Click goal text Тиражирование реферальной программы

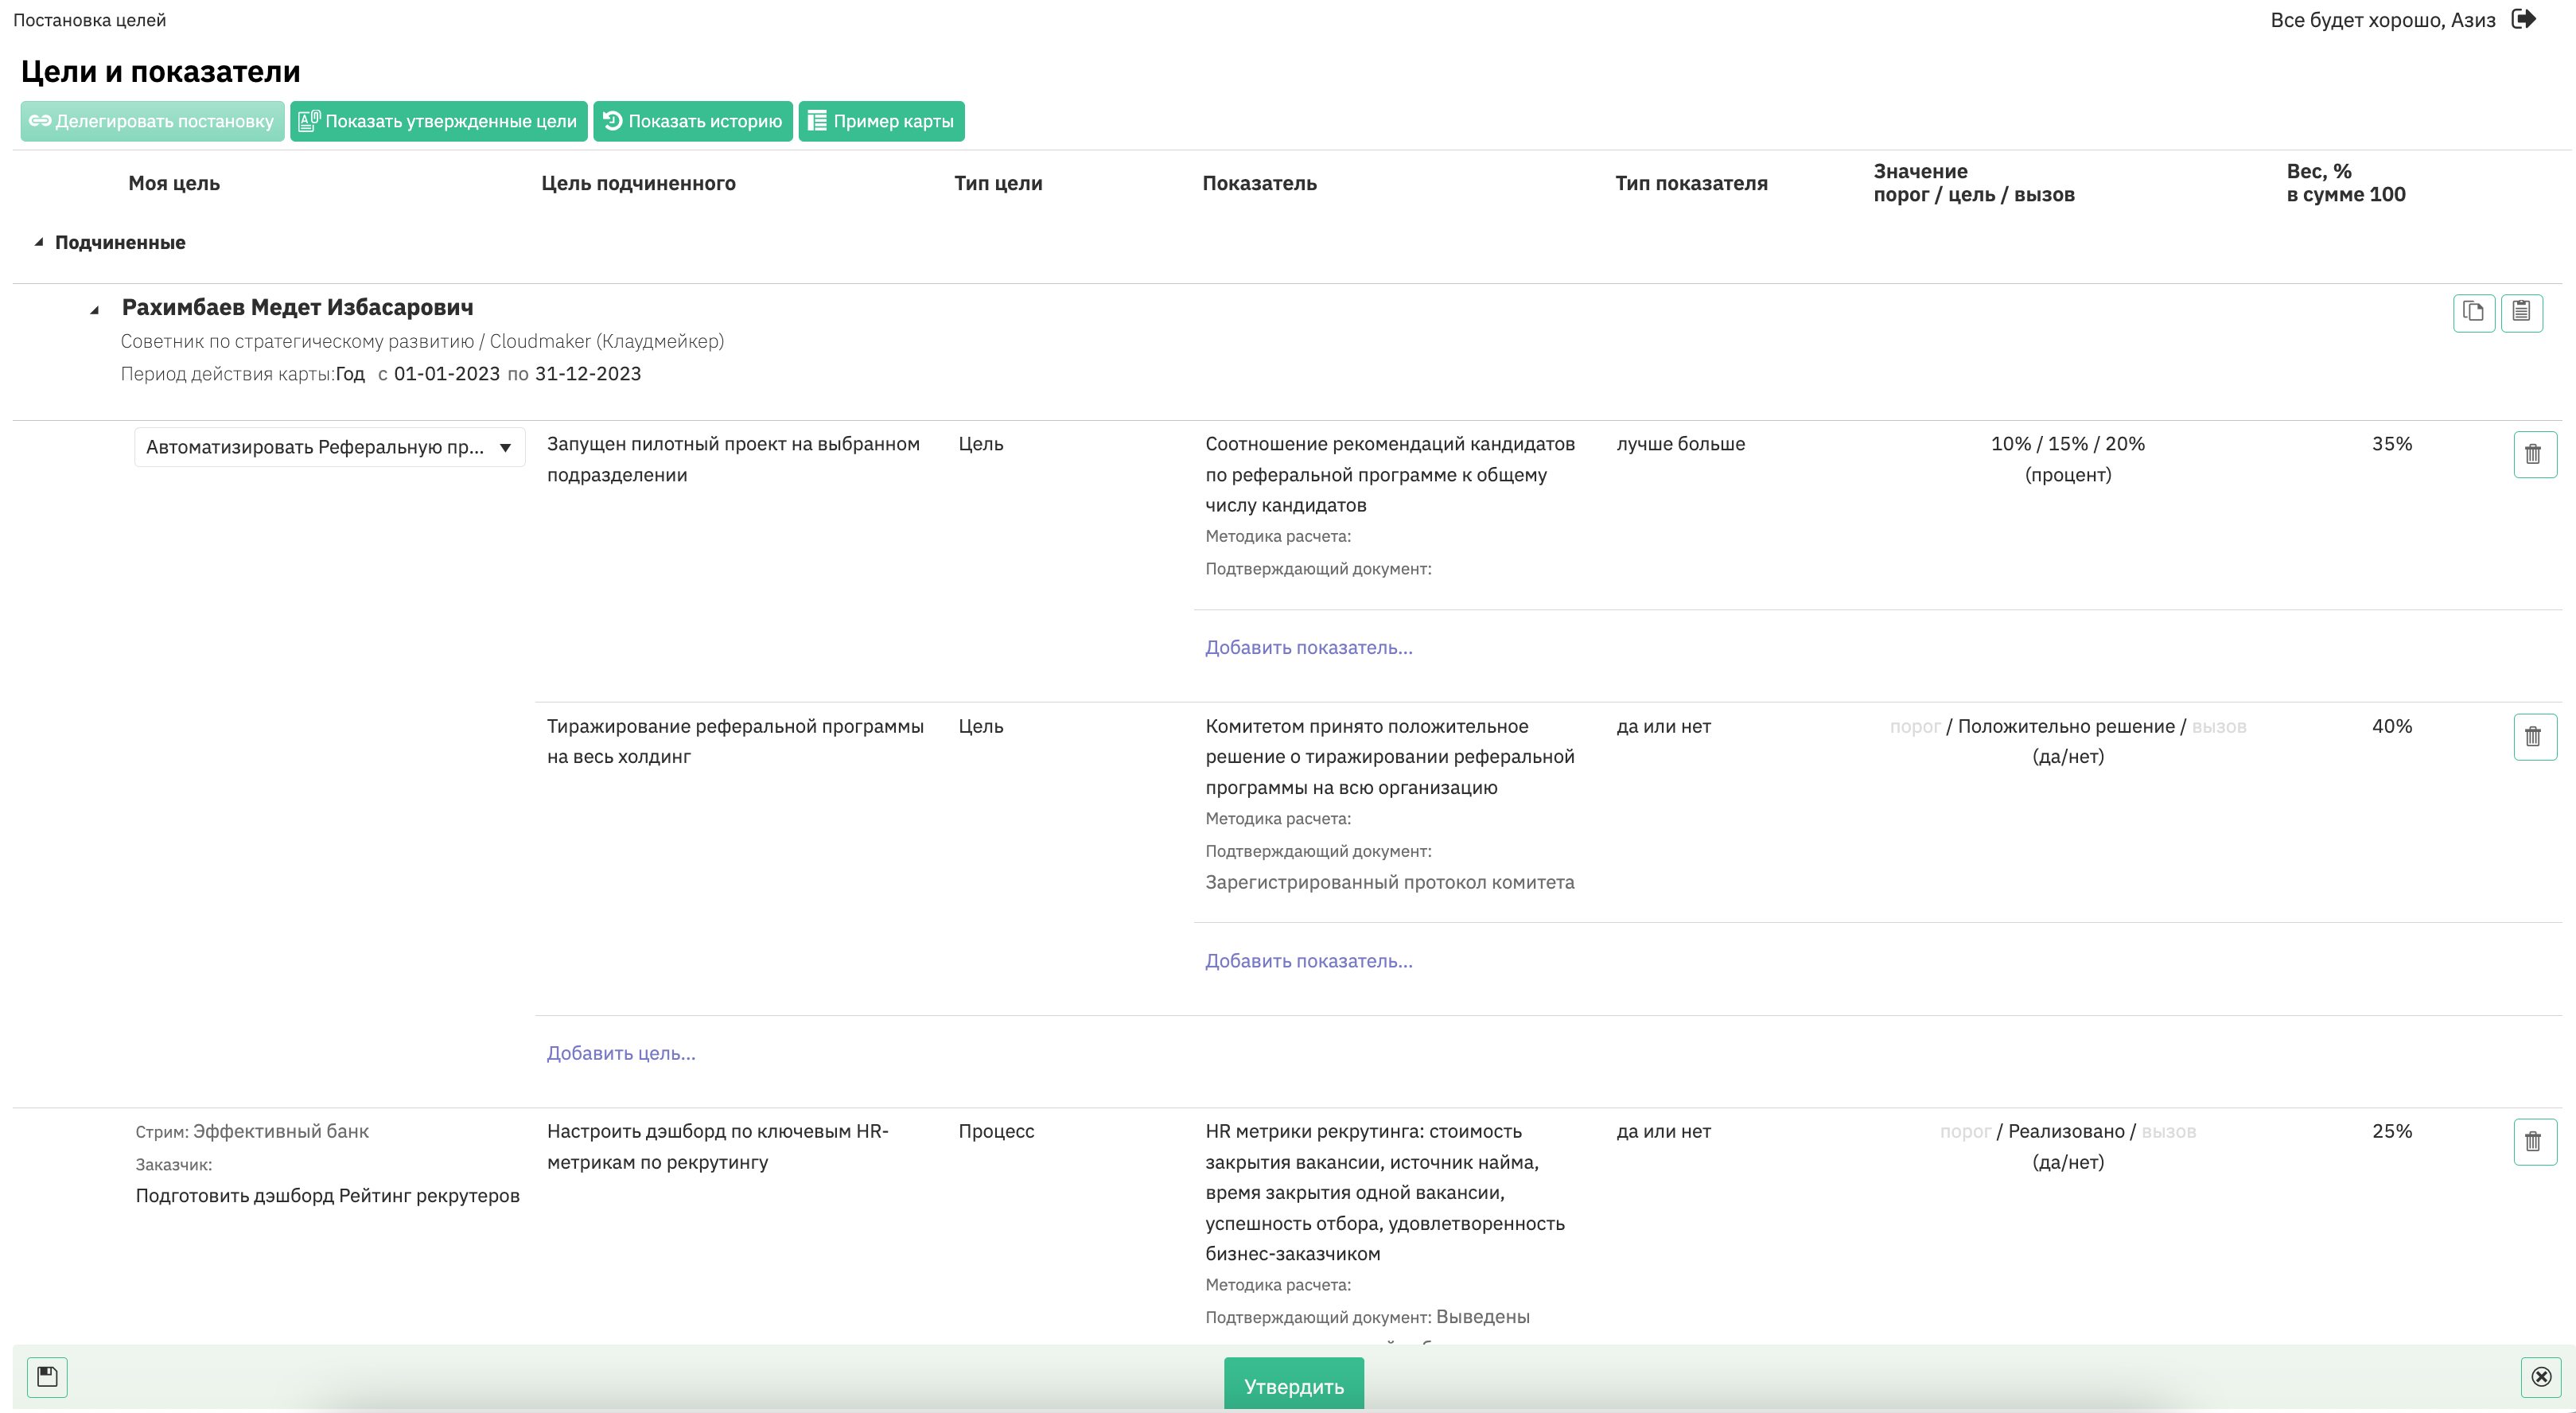pyautogui.click(x=735, y=741)
